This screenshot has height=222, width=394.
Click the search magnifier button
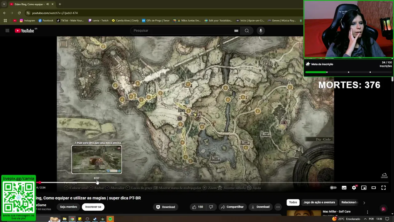coord(247,31)
